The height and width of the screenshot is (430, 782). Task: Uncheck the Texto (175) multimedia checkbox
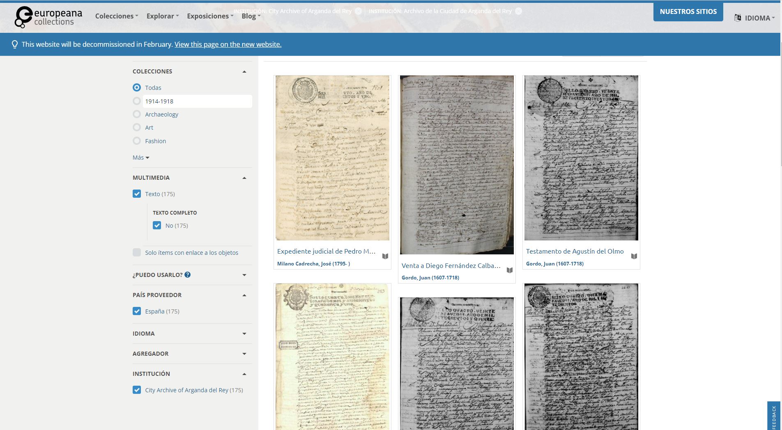137,194
